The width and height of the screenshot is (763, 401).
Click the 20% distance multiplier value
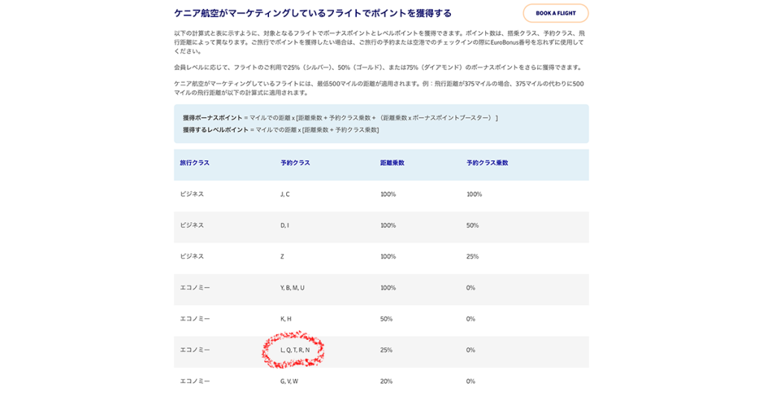point(386,381)
